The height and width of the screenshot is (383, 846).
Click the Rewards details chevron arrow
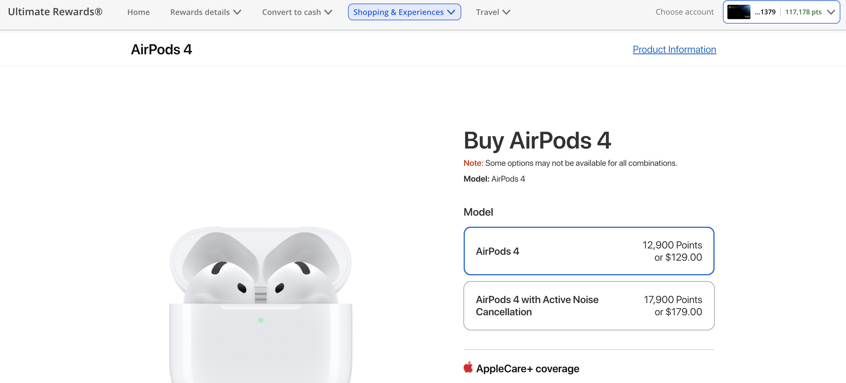[x=237, y=12]
